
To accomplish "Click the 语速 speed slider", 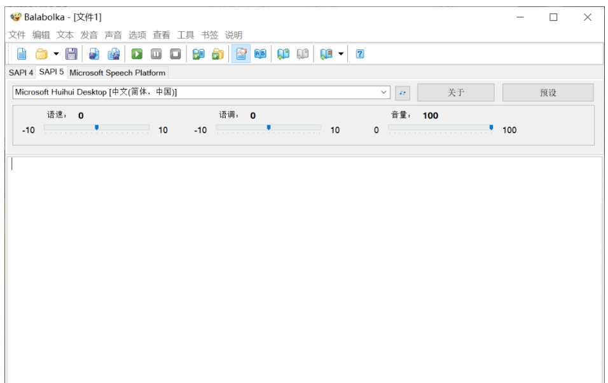I will pos(97,128).
